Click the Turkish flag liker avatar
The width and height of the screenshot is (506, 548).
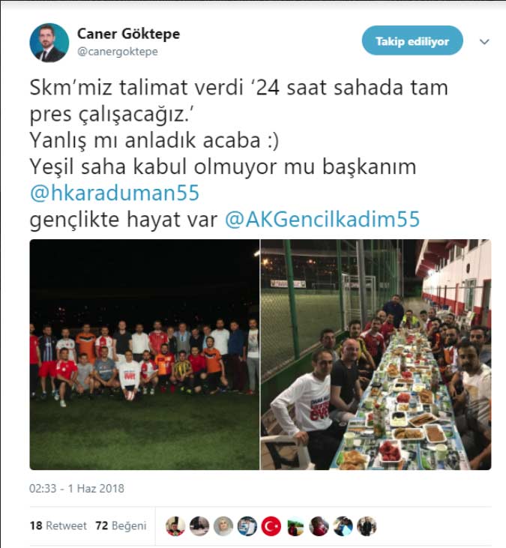pos(271,526)
